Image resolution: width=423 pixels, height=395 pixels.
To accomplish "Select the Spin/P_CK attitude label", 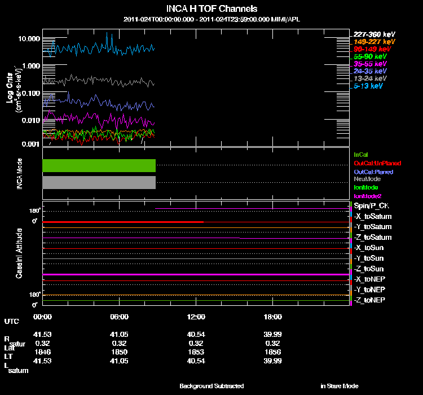I will [370, 206].
